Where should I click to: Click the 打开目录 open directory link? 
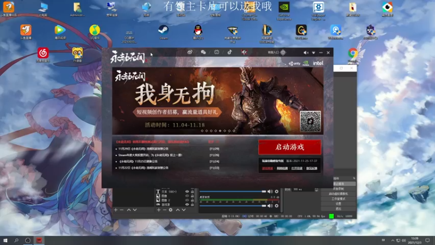297,168
